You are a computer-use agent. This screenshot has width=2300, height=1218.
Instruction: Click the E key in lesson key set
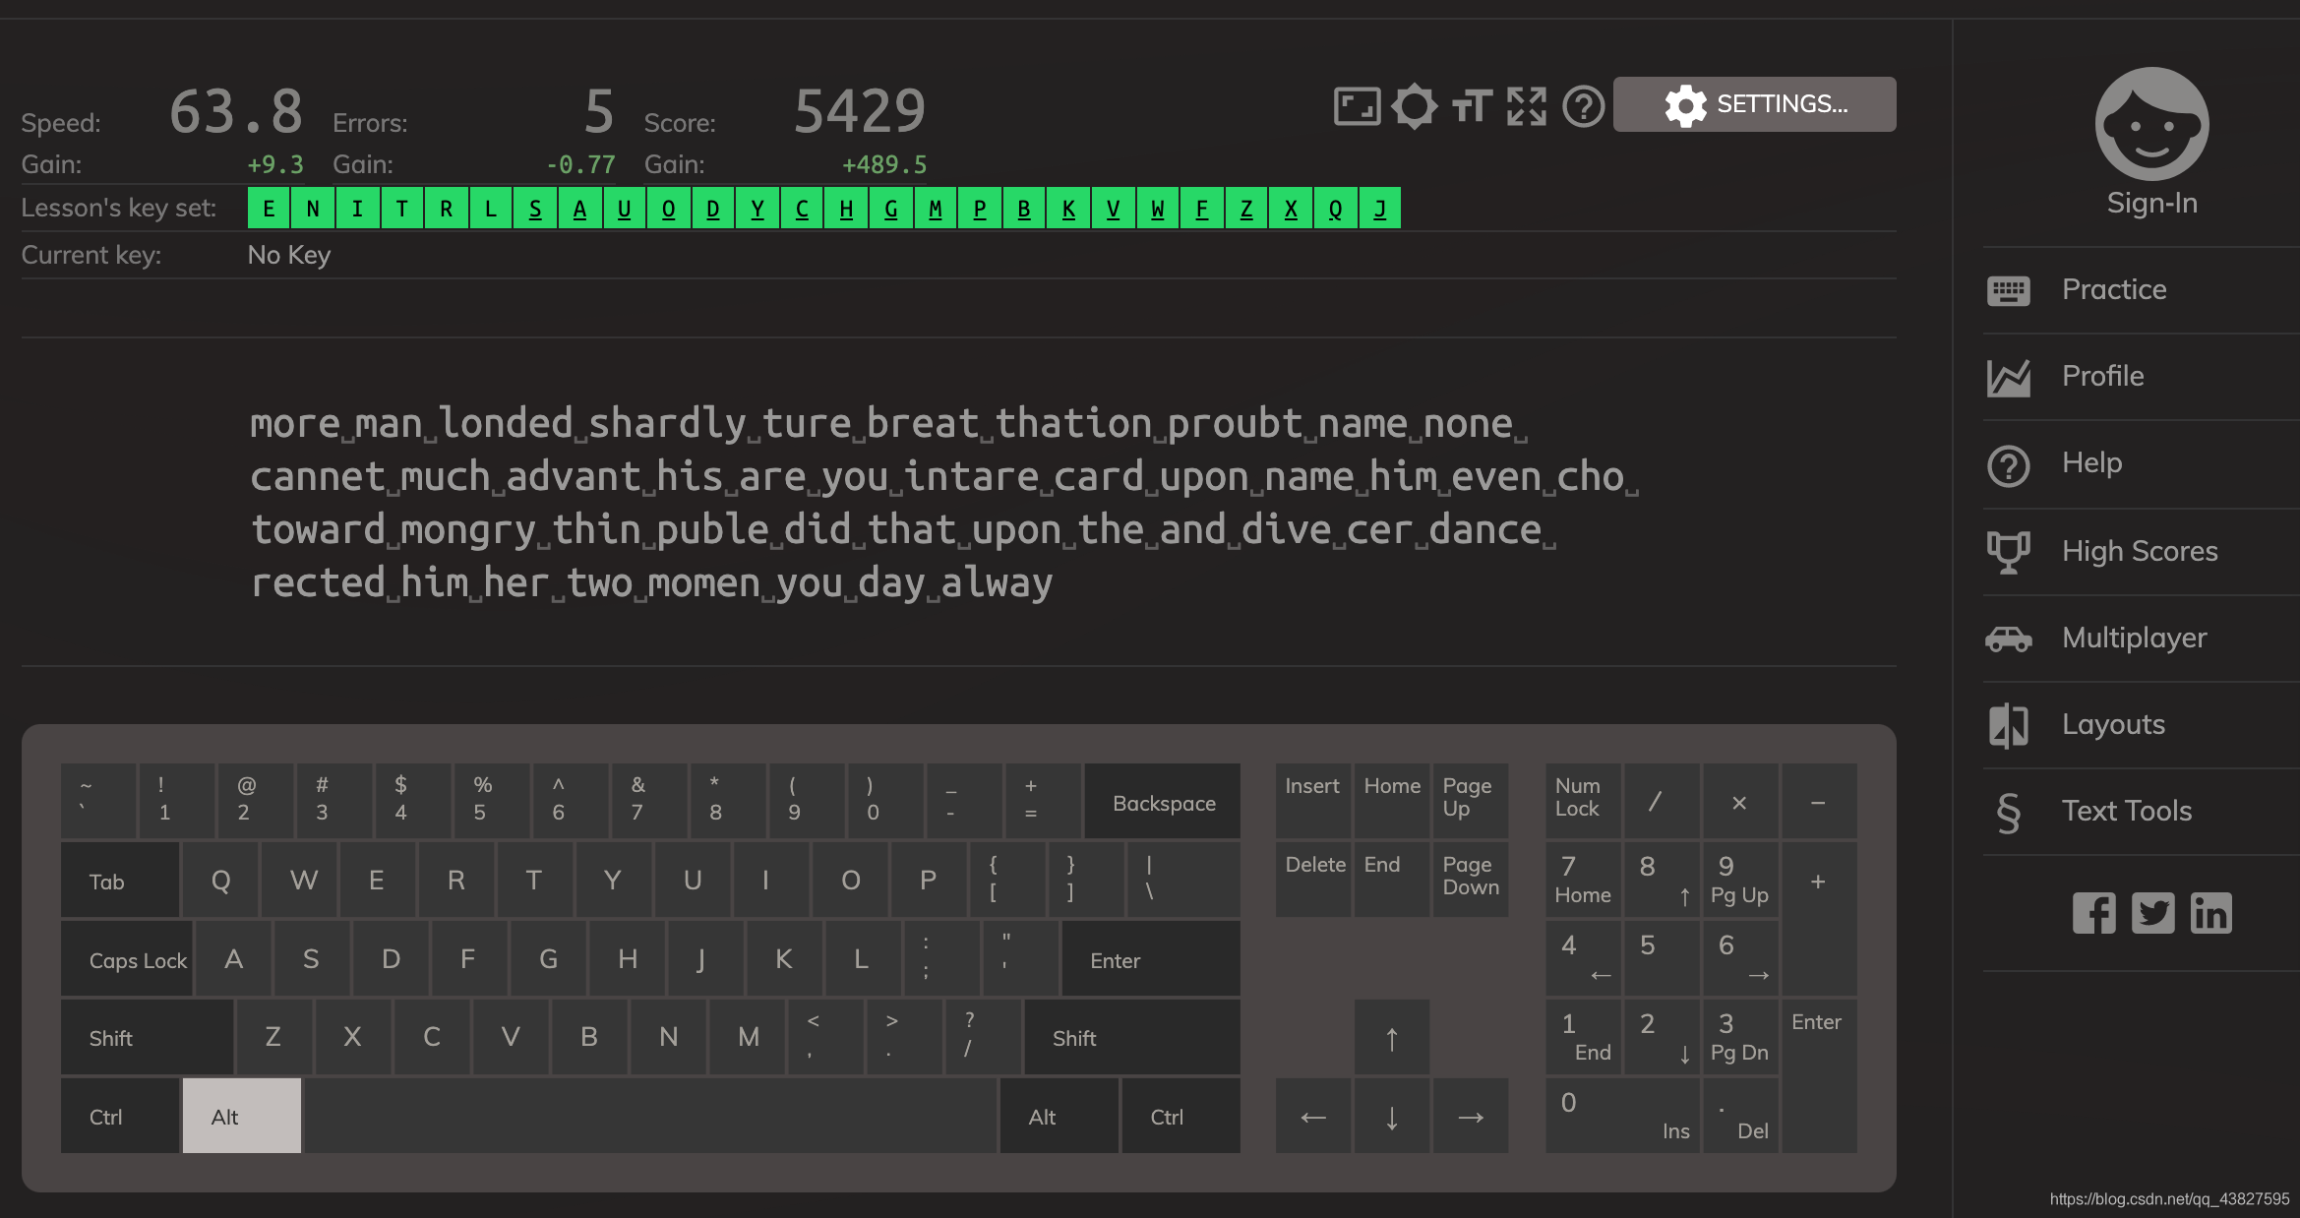[269, 209]
